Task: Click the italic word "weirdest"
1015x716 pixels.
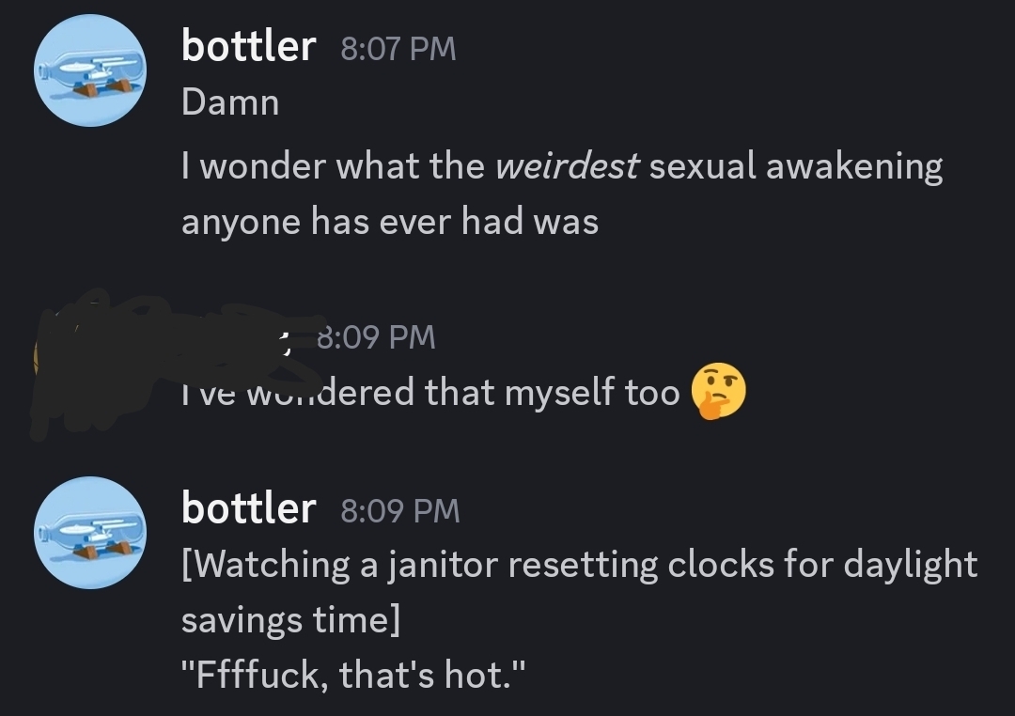Action: pyautogui.click(x=567, y=167)
